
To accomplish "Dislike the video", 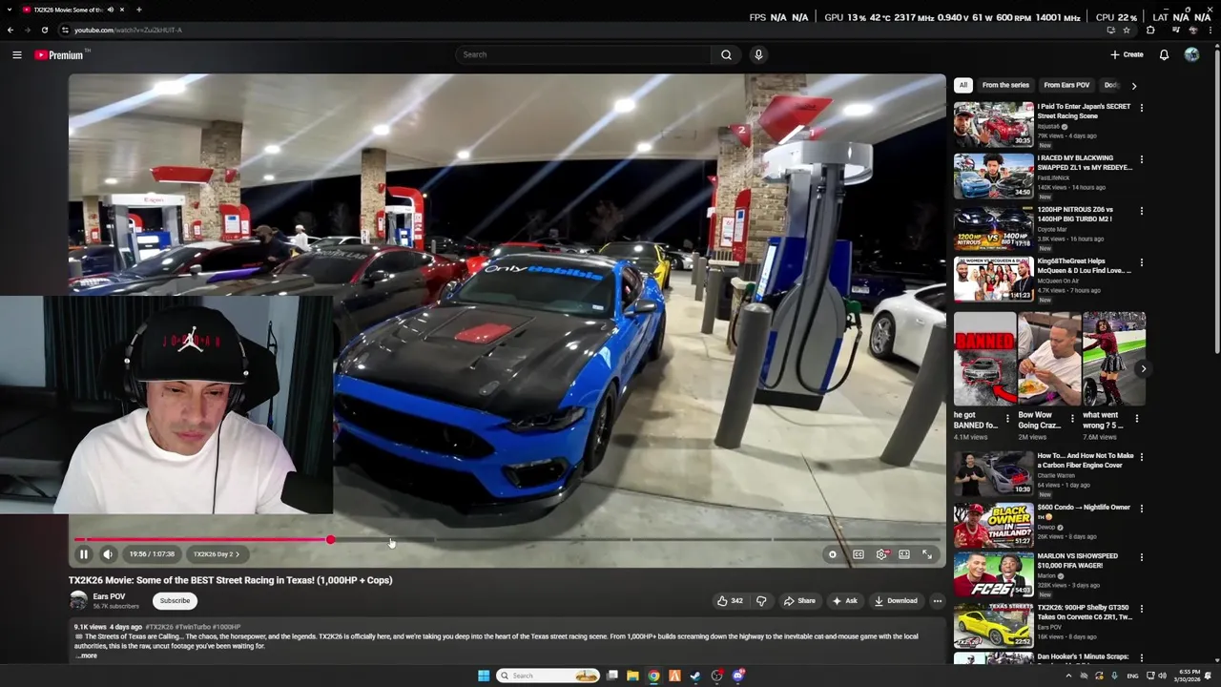I will [x=761, y=601].
